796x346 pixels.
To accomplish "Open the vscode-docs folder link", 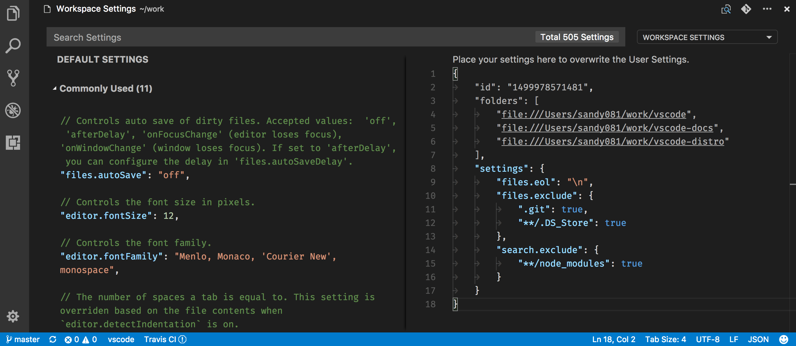I will pyautogui.click(x=607, y=128).
